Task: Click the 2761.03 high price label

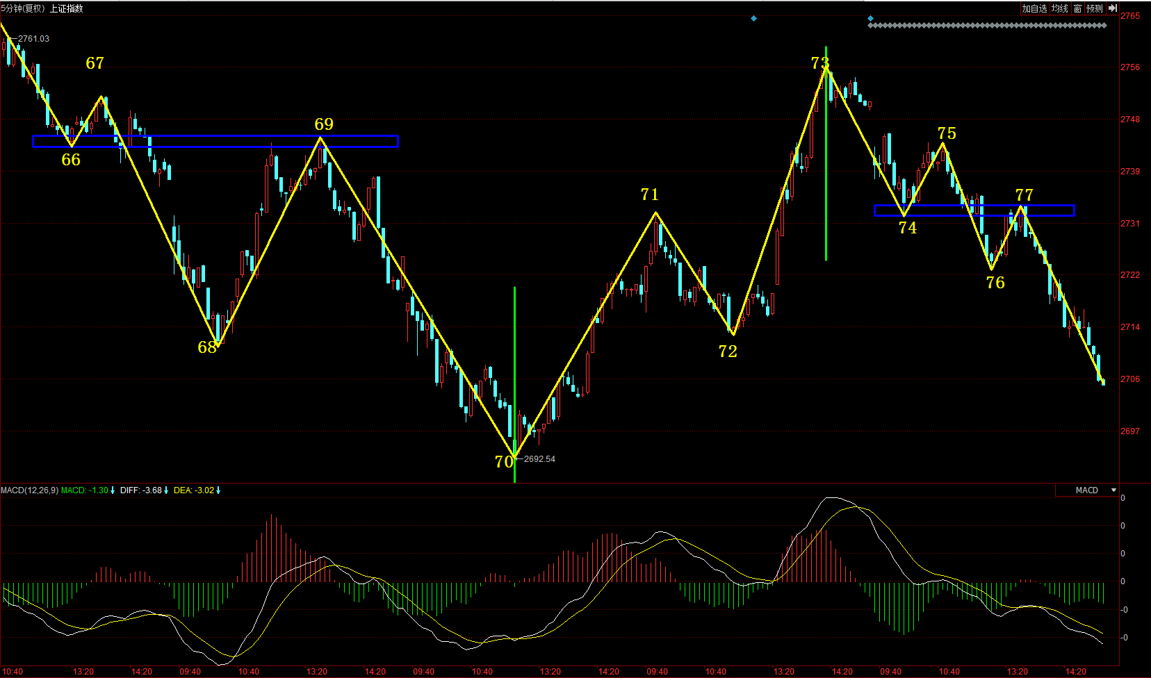Action: pos(34,39)
